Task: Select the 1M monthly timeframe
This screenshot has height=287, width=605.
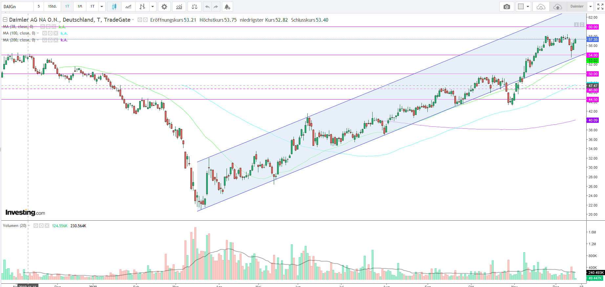Action: coord(80,7)
